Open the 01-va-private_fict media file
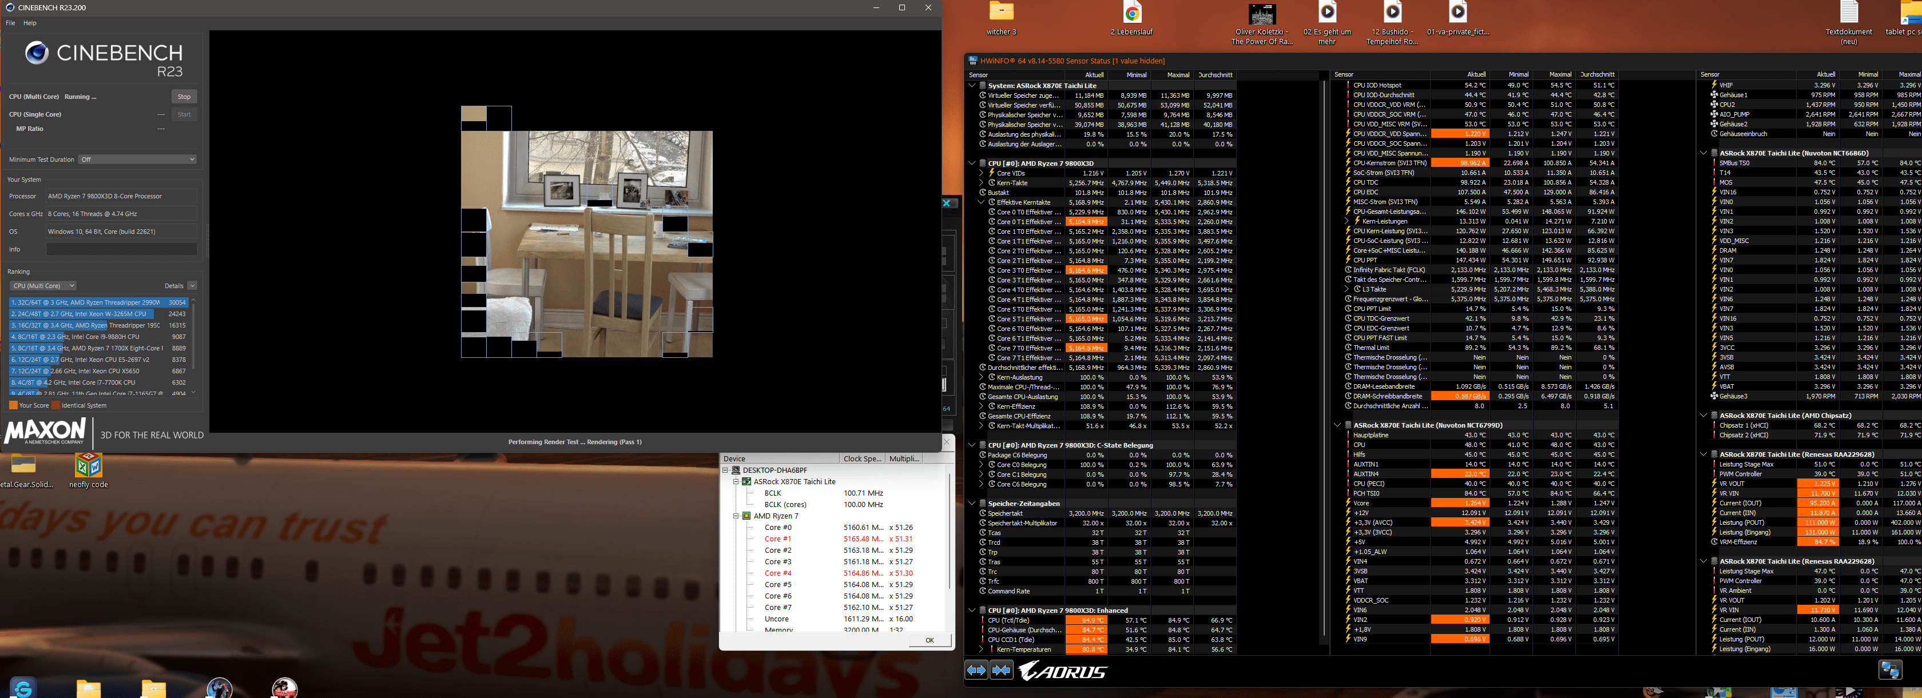Screen dimensions: 1922x698 click(x=1457, y=19)
